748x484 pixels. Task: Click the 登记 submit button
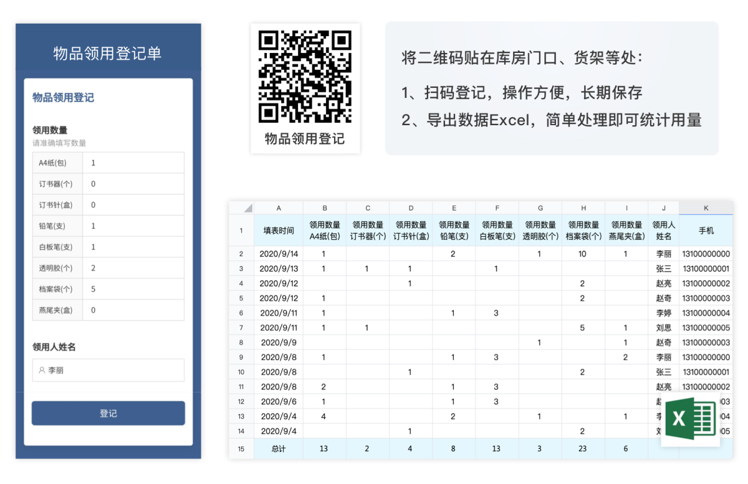108,413
